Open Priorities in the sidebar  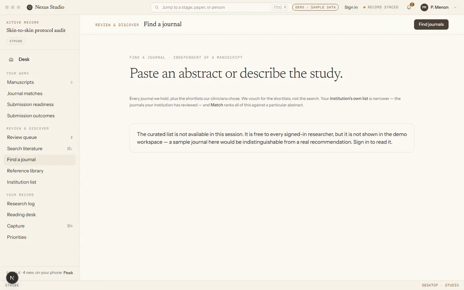(40, 237)
